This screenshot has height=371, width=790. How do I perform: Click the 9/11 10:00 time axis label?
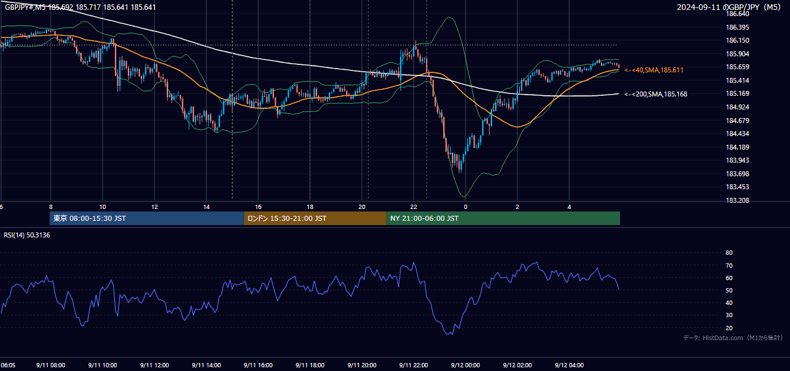(x=103, y=365)
